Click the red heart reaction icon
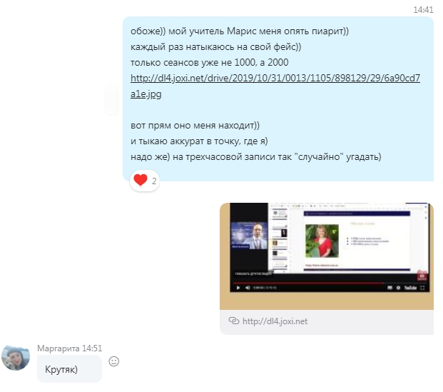The width and height of the screenshot is (443, 392). pyautogui.click(x=141, y=181)
